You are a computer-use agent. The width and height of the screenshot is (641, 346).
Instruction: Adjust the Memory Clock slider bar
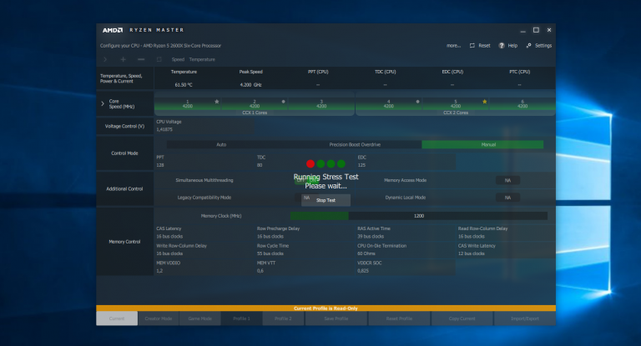tap(418, 215)
